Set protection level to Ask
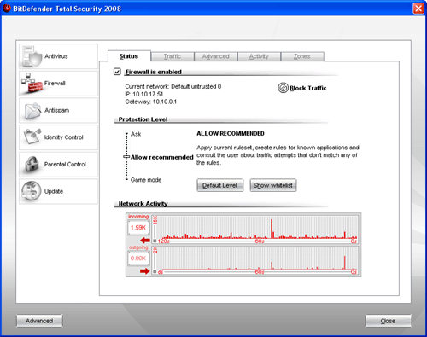 click(136, 134)
